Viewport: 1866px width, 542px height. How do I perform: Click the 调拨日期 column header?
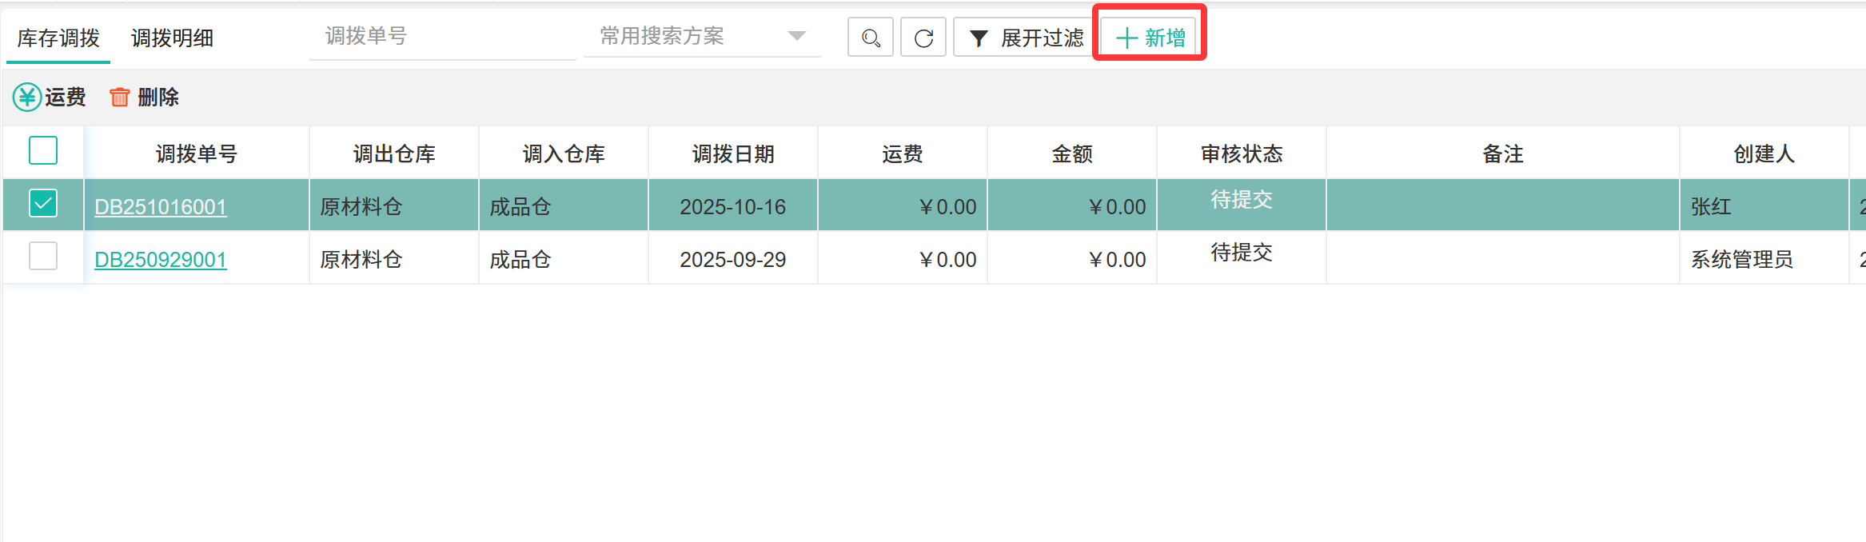tap(733, 153)
